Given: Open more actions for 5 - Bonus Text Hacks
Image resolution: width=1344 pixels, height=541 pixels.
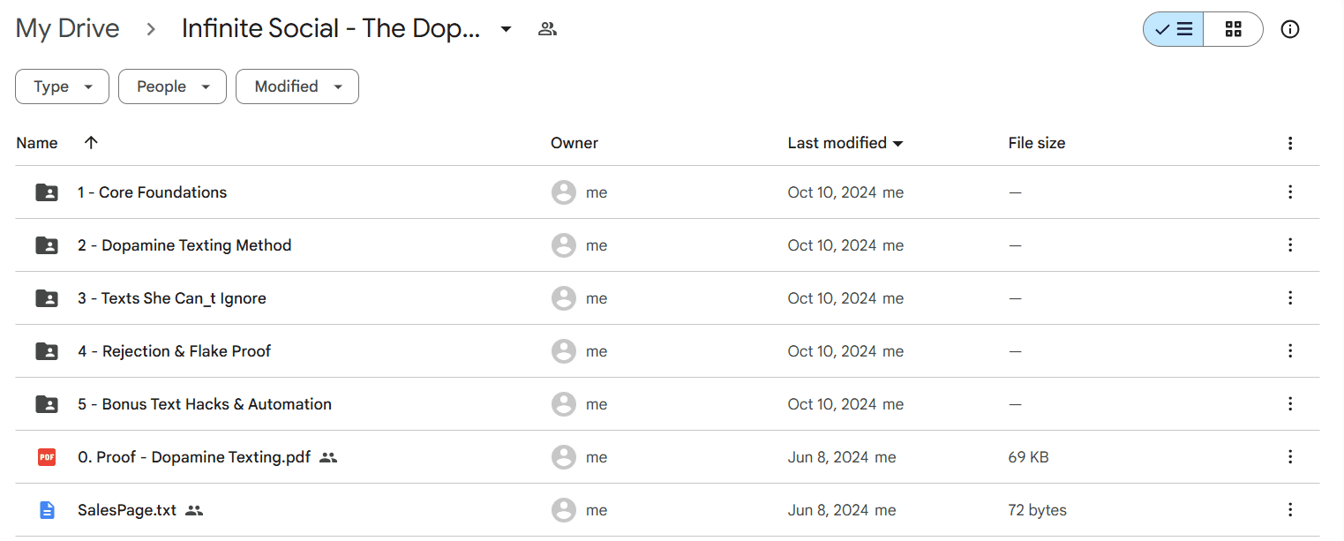Looking at the screenshot, I should click(1290, 404).
